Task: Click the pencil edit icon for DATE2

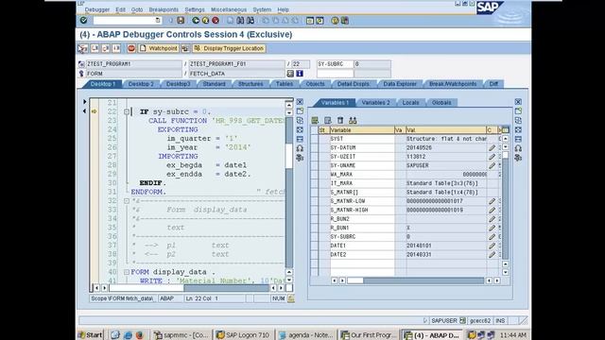Action: pyautogui.click(x=492, y=254)
